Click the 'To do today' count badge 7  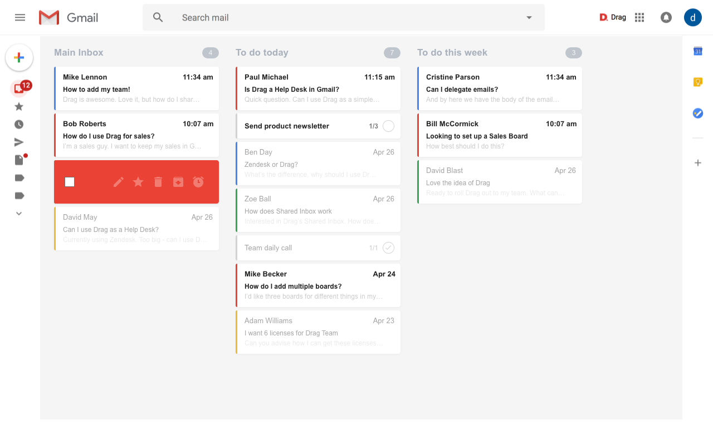pyautogui.click(x=392, y=53)
